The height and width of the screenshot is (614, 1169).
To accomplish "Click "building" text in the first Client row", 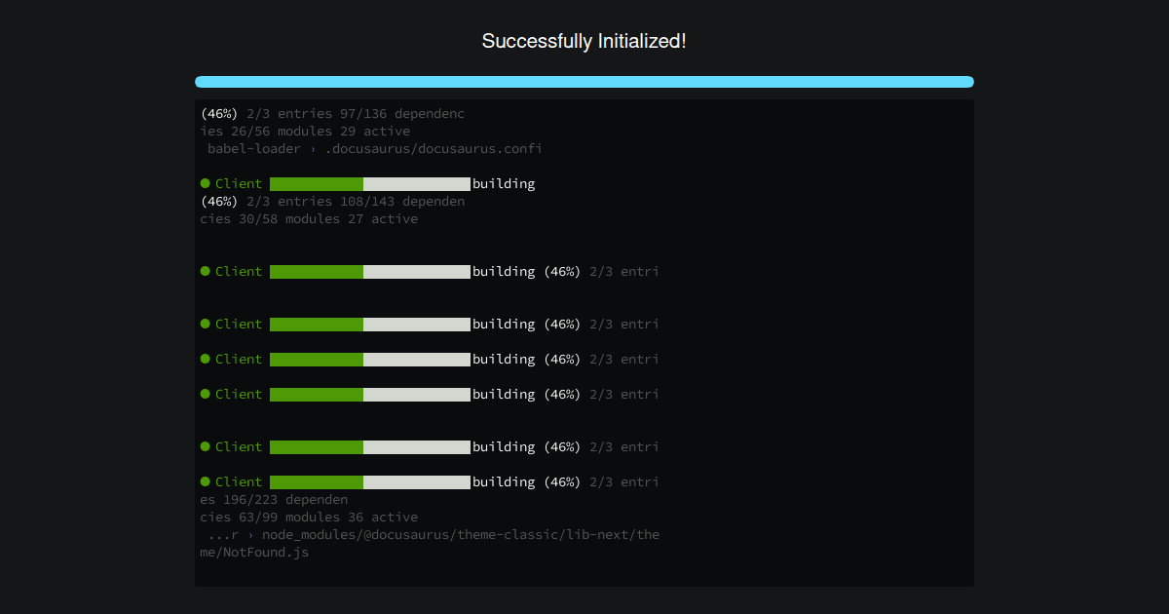I will click(504, 184).
